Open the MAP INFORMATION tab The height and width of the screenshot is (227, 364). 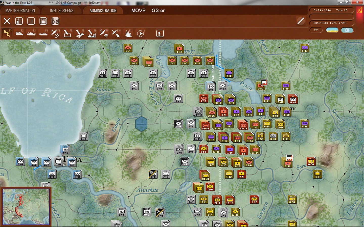pos(20,11)
